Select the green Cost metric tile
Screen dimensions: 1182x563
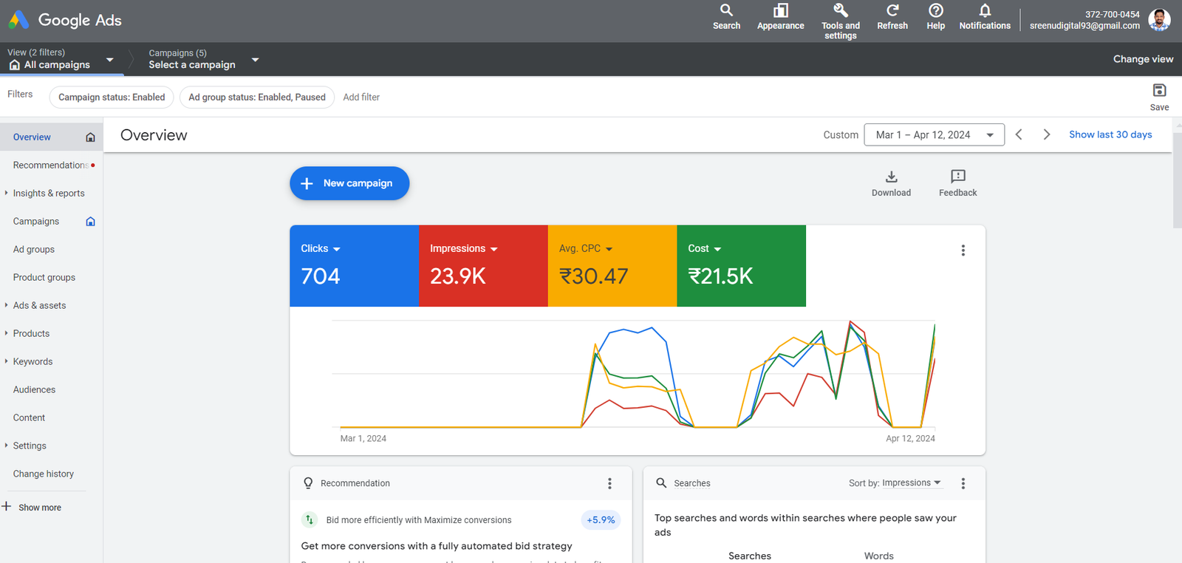pyautogui.click(x=741, y=266)
